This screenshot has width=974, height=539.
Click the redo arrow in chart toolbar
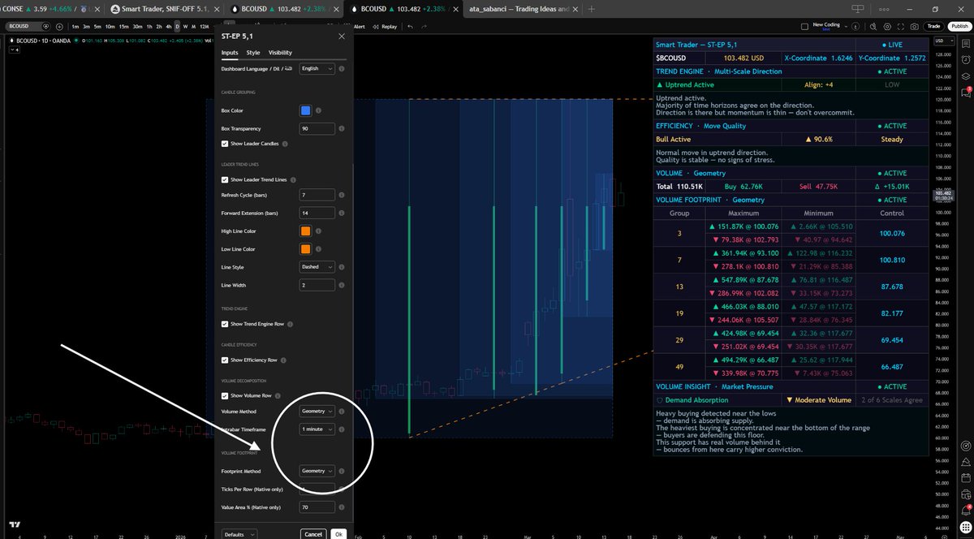(x=424, y=27)
